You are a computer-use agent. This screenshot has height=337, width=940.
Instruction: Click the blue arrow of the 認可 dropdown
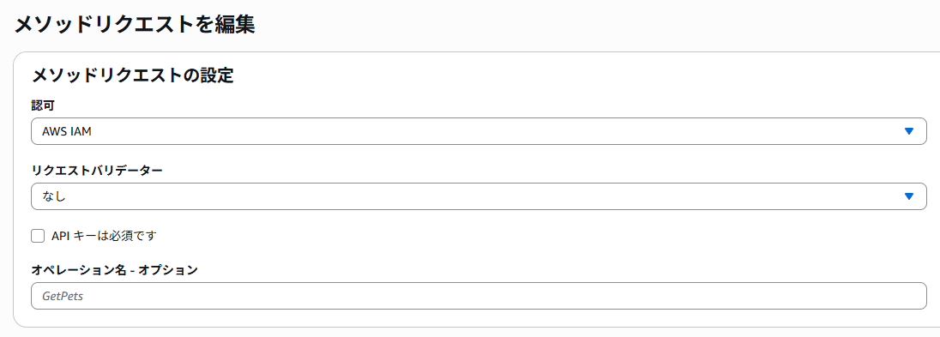[x=909, y=131]
